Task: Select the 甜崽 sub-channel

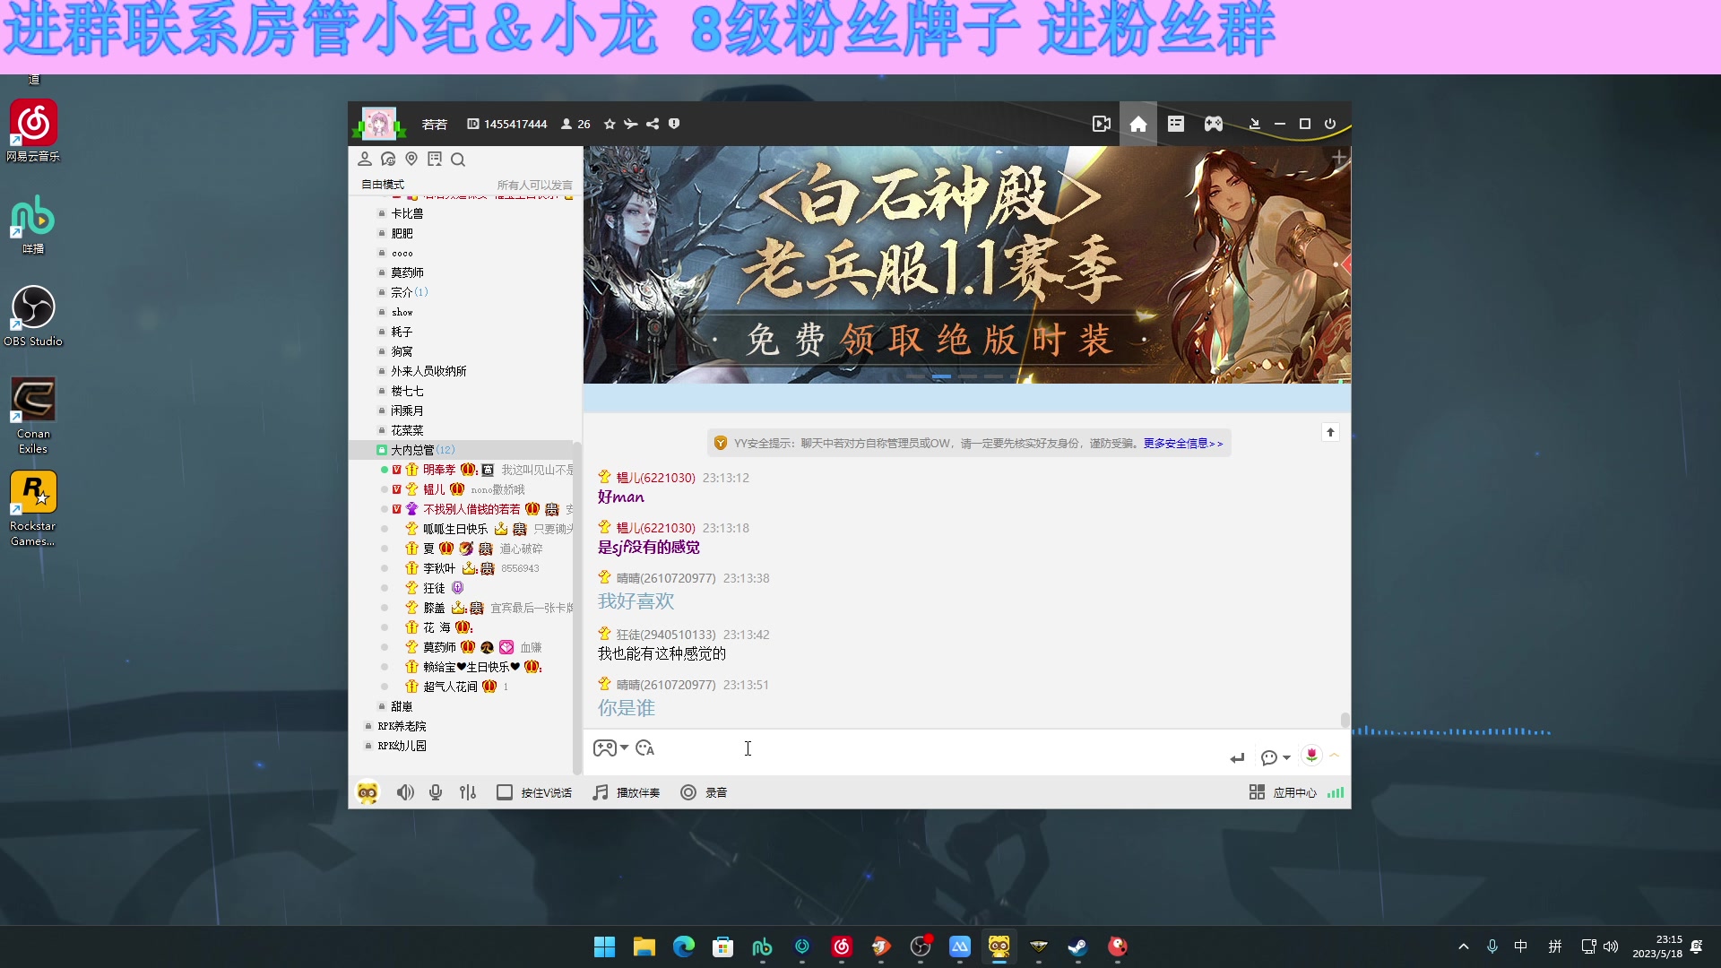Action: point(402,706)
